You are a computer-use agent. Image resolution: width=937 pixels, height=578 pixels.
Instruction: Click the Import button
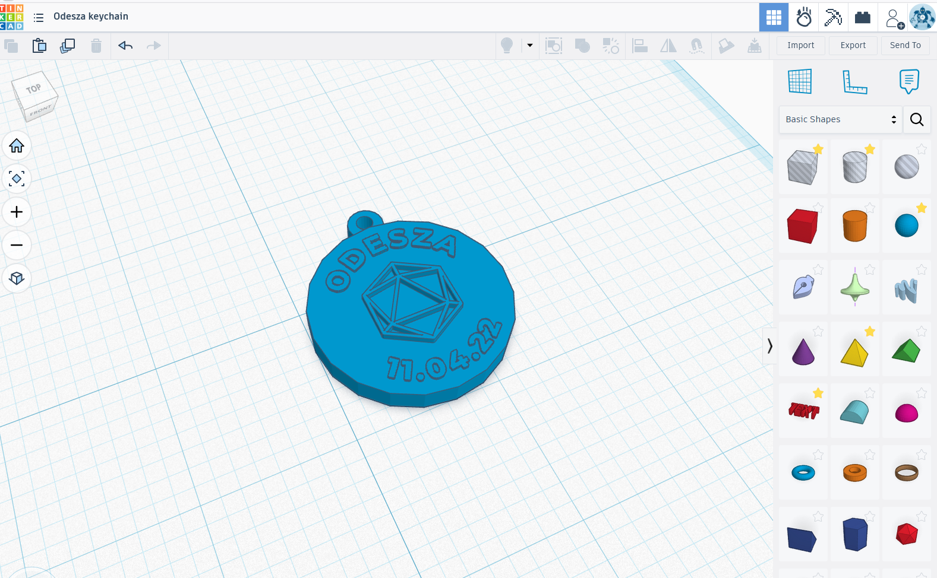(x=801, y=46)
